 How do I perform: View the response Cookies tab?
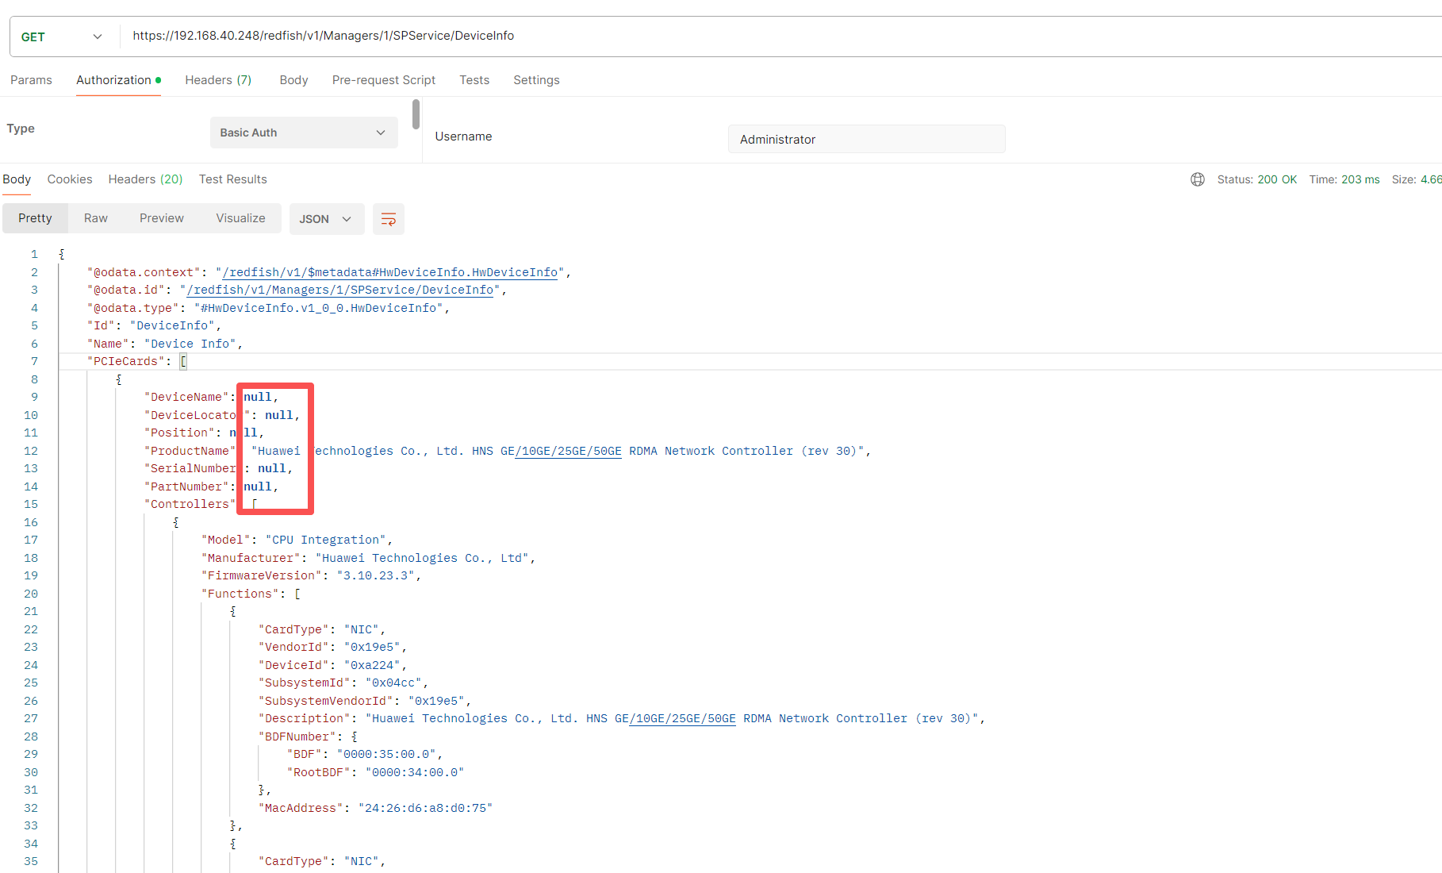(70, 179)
